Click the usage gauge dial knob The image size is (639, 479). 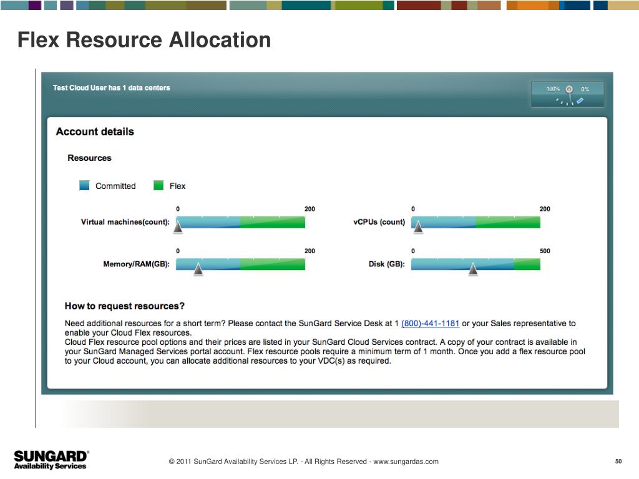click(569, 89)
